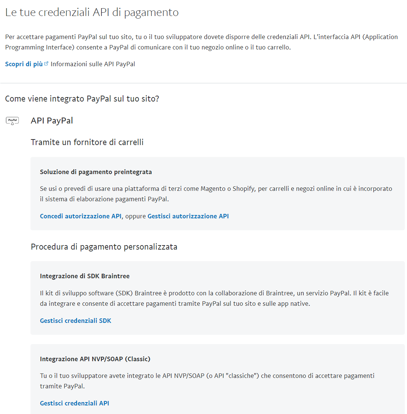Select Gestisci autorizzazione API link

[x=188, y=216]
